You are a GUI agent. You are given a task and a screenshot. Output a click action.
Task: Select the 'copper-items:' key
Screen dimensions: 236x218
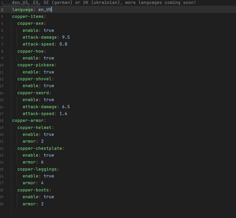(29, 17)
